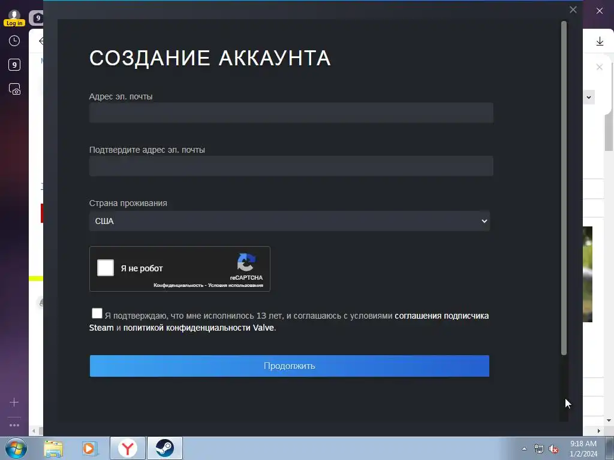Screen dimensions: 614x460
Task: Open the media player taskbar icon
Action: coord(90,448)
